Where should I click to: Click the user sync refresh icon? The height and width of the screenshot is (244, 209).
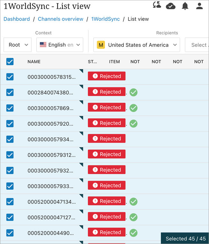157,5
